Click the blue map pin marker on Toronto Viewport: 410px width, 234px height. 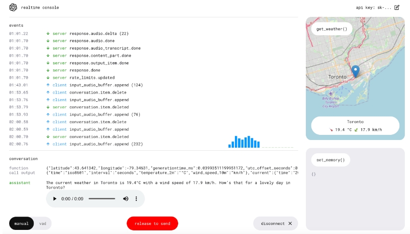[355, 71]
